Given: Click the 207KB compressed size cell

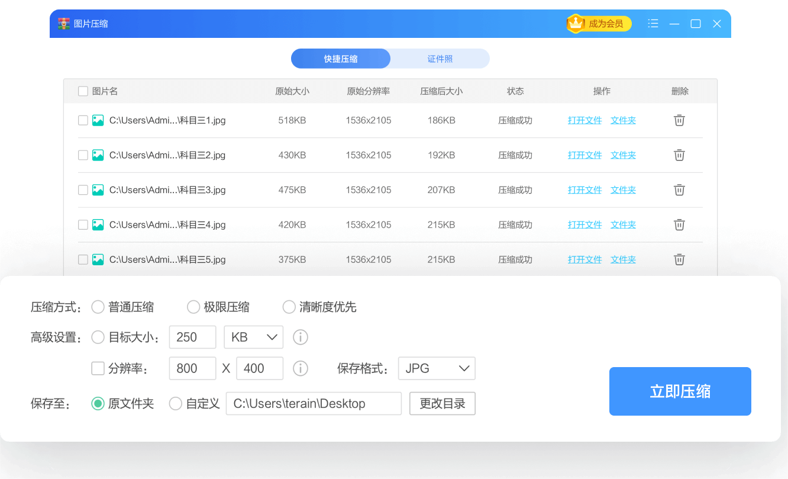Looking at the screenshot, I should 441,190.
